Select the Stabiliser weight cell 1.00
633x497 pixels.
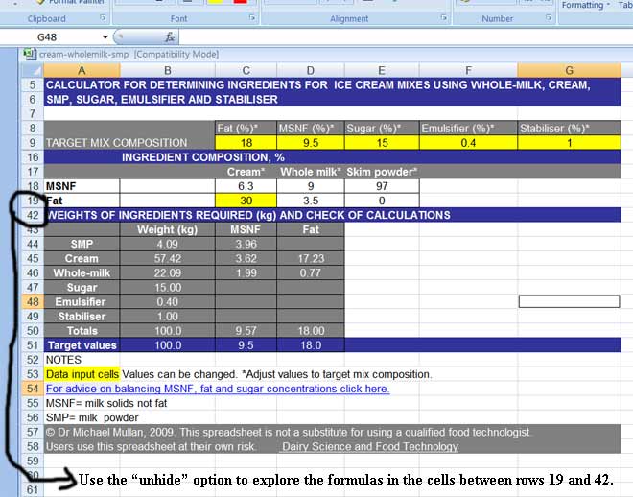tap(168, 316)
